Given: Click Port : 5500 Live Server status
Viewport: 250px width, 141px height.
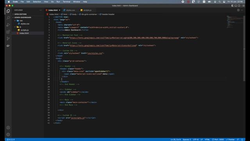Looking at the screenshot, I should coord(218,139).
